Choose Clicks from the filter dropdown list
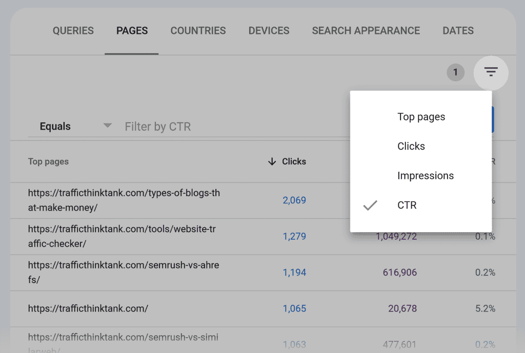Image resolution: width=525 pixels, height=353 pixels. pyautogui.click(x=411, y=146)
